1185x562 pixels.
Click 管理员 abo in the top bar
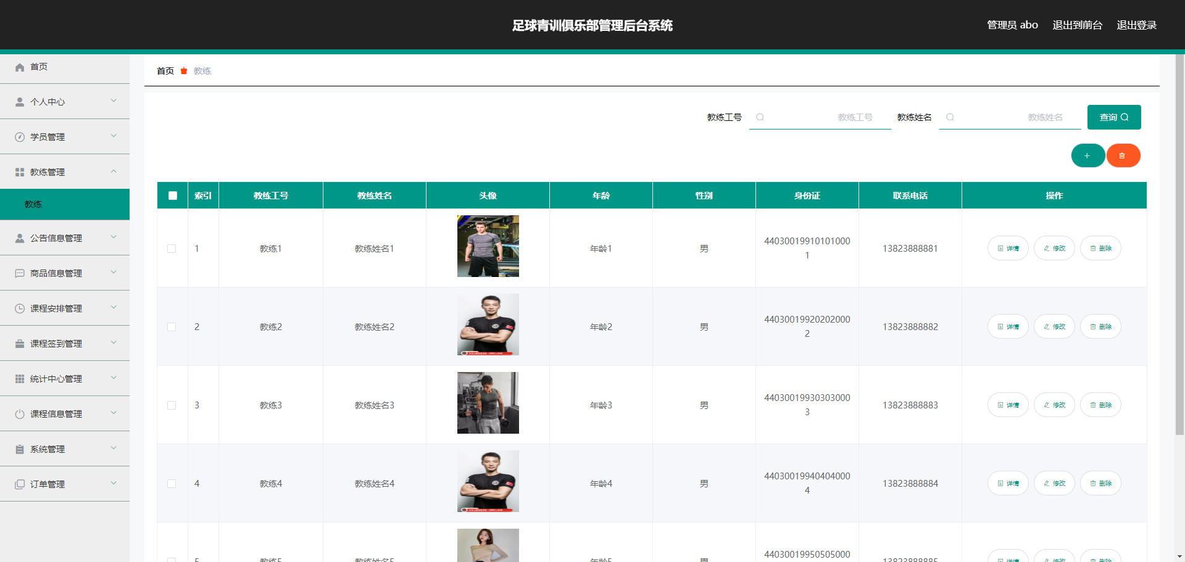pos(1012,25)
